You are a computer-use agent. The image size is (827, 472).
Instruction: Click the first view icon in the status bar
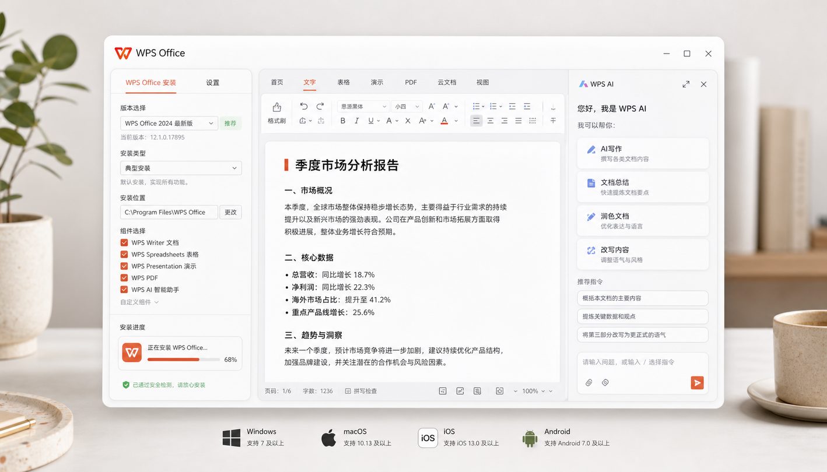pyautogui.click(x=443, y=391)
